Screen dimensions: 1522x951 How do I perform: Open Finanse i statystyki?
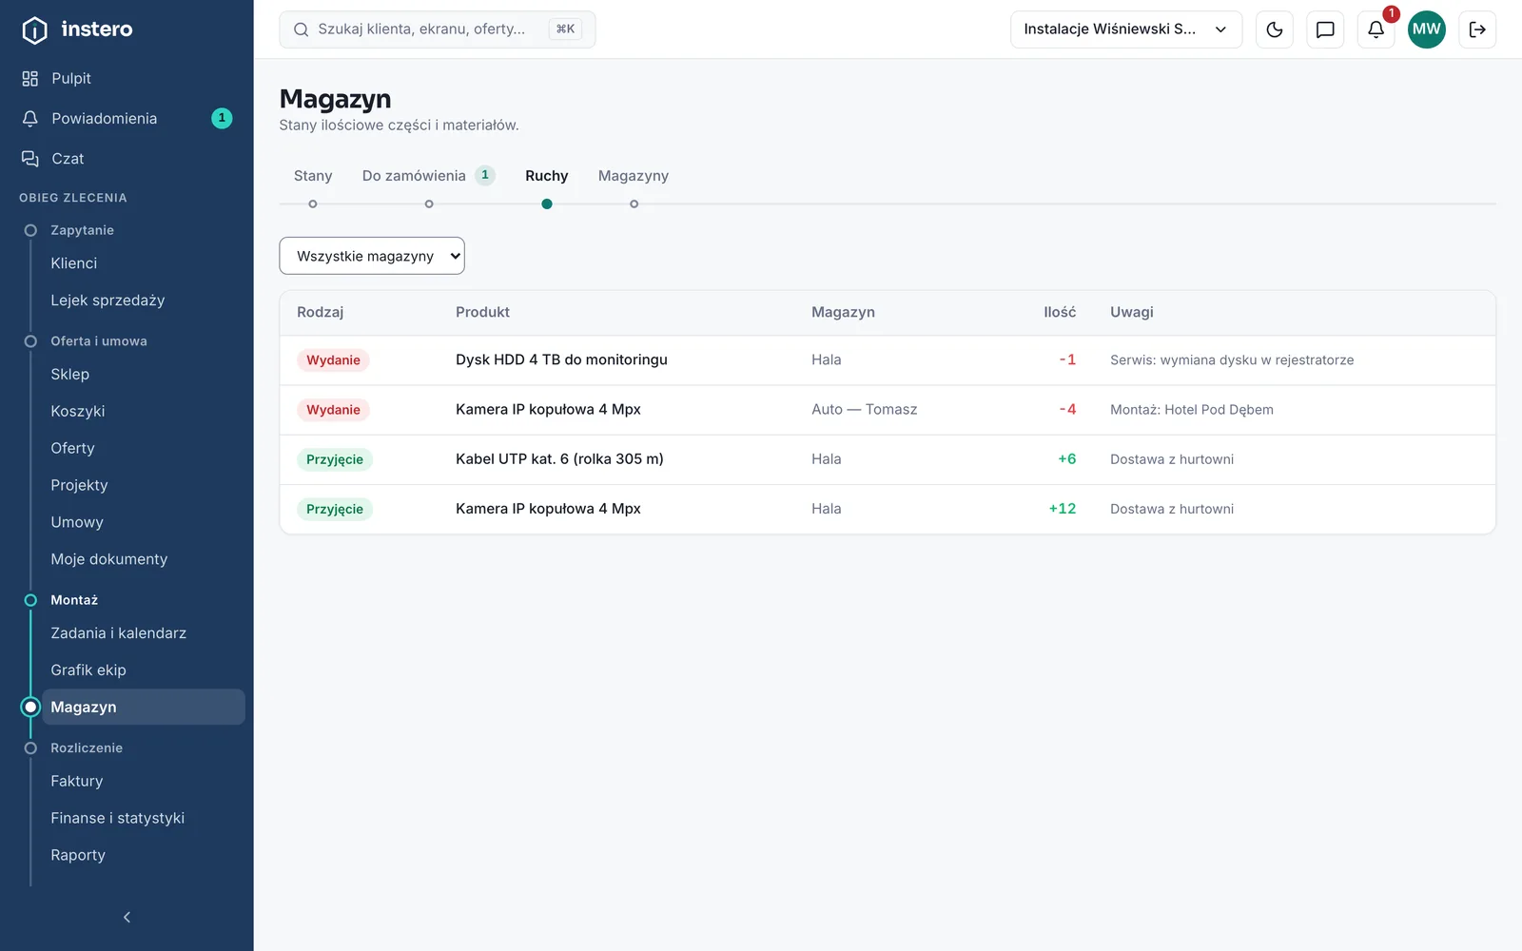click(118, 819)
